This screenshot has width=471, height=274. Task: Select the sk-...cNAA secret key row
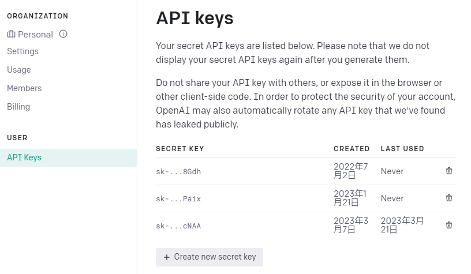(x=178, y=226)
